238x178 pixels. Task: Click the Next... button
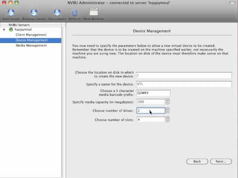pos(221,162)
